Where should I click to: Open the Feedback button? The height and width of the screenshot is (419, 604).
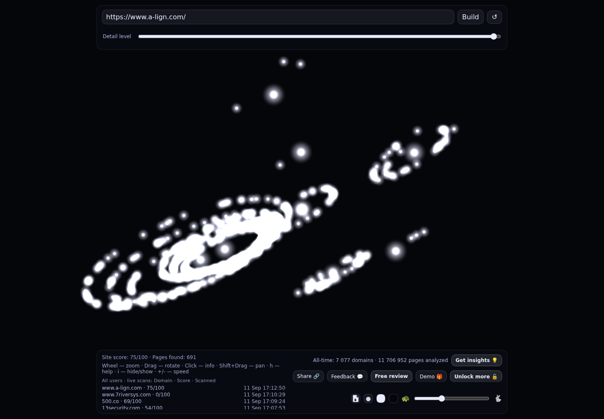[347, 376]
